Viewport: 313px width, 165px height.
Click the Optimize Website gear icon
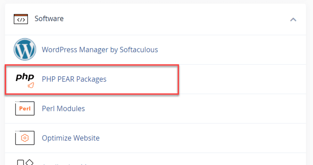[25, 138]
